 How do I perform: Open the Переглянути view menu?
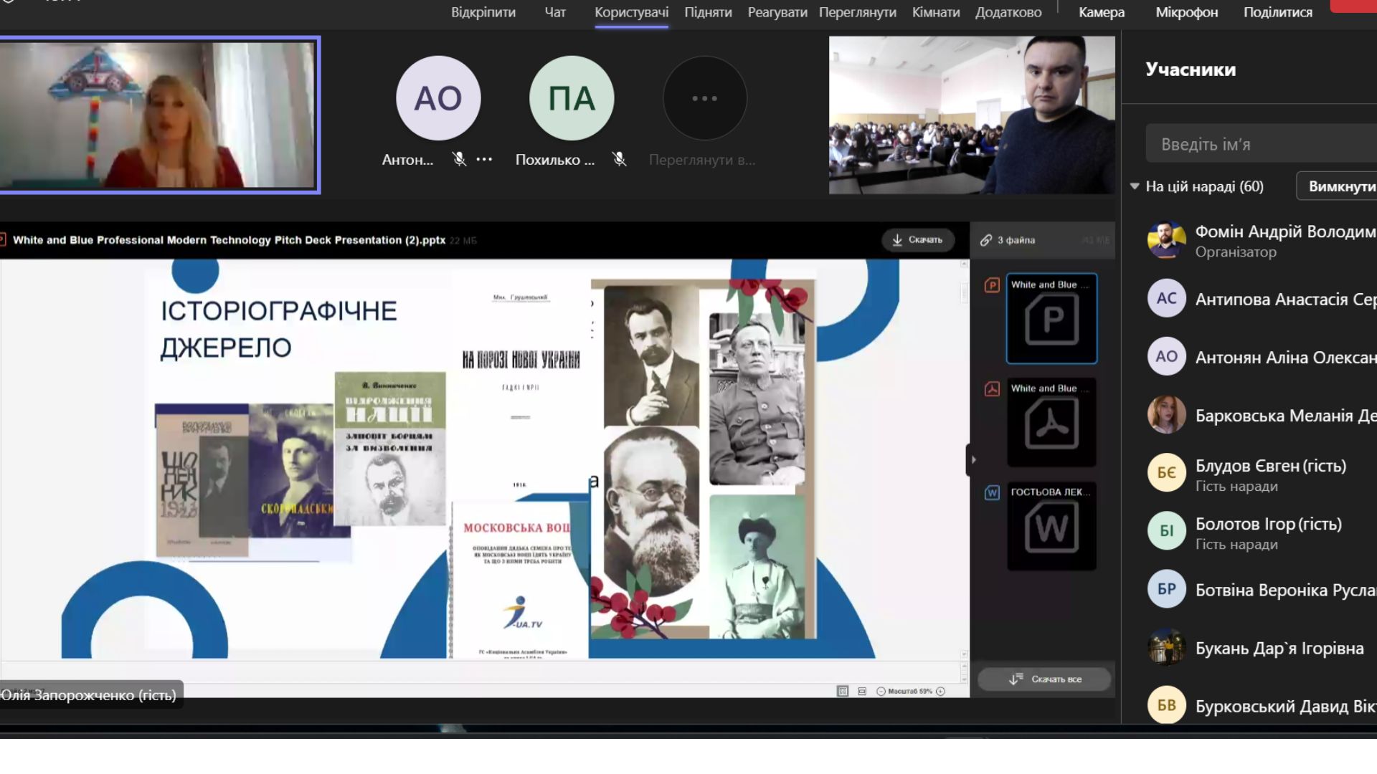click(x=857, y=12)
